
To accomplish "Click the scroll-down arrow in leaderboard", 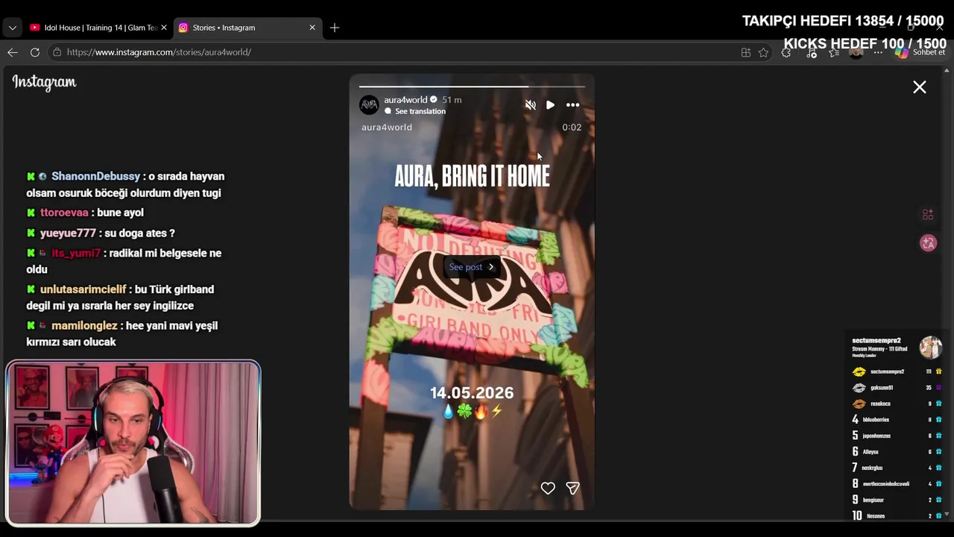I will click(x=948, y=514).
